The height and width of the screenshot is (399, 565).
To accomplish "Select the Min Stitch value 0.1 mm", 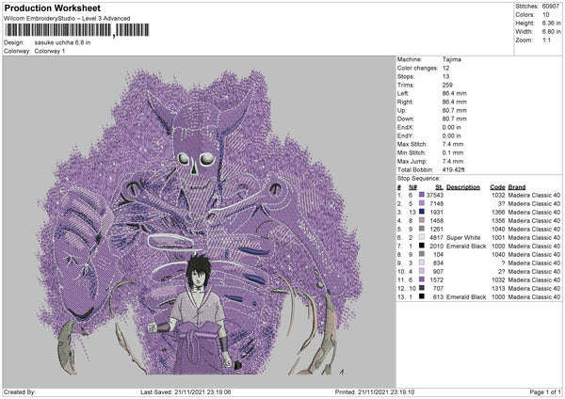I will (x=453, y=152).
